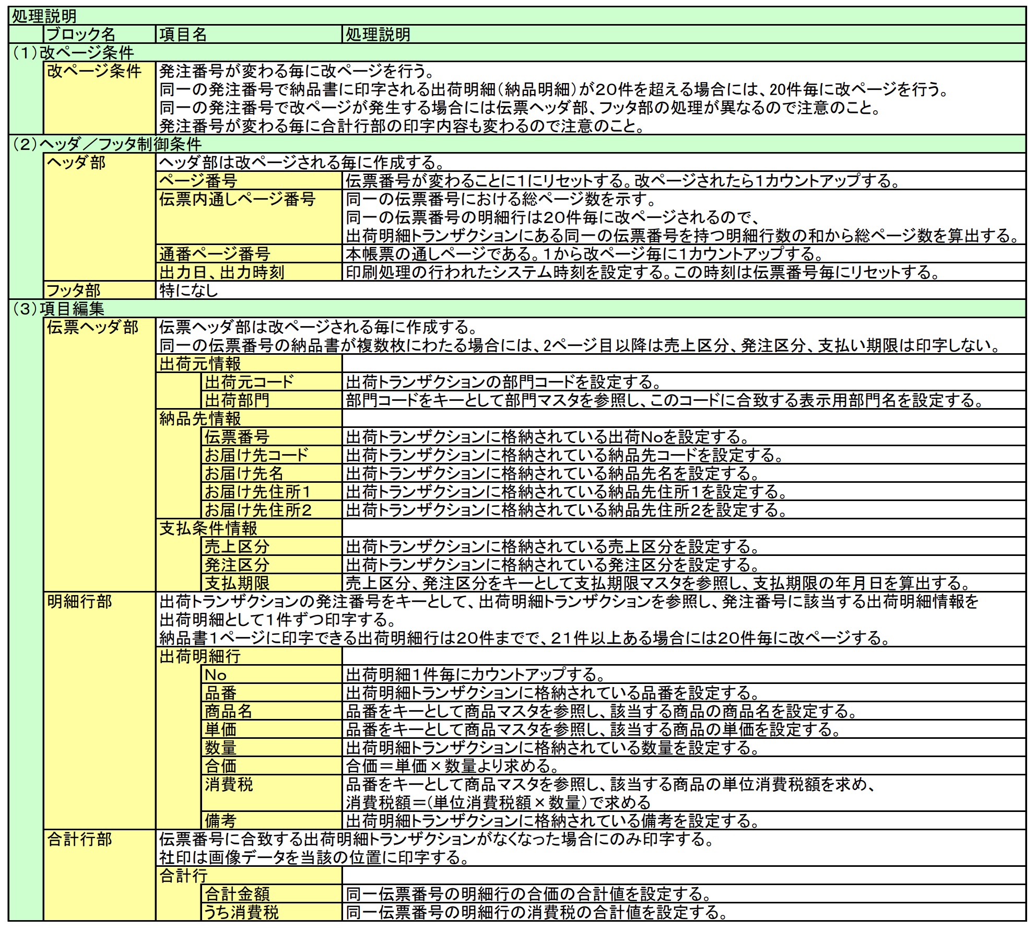The height and width of the screenshot is (929, 1036).
Task: Select the ブロック名 column header
Action: (100, 34)
